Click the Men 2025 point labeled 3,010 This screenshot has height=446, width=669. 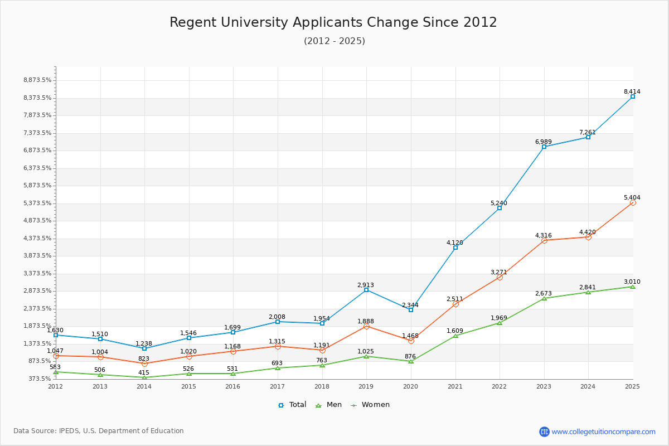[x=633, y=287]
